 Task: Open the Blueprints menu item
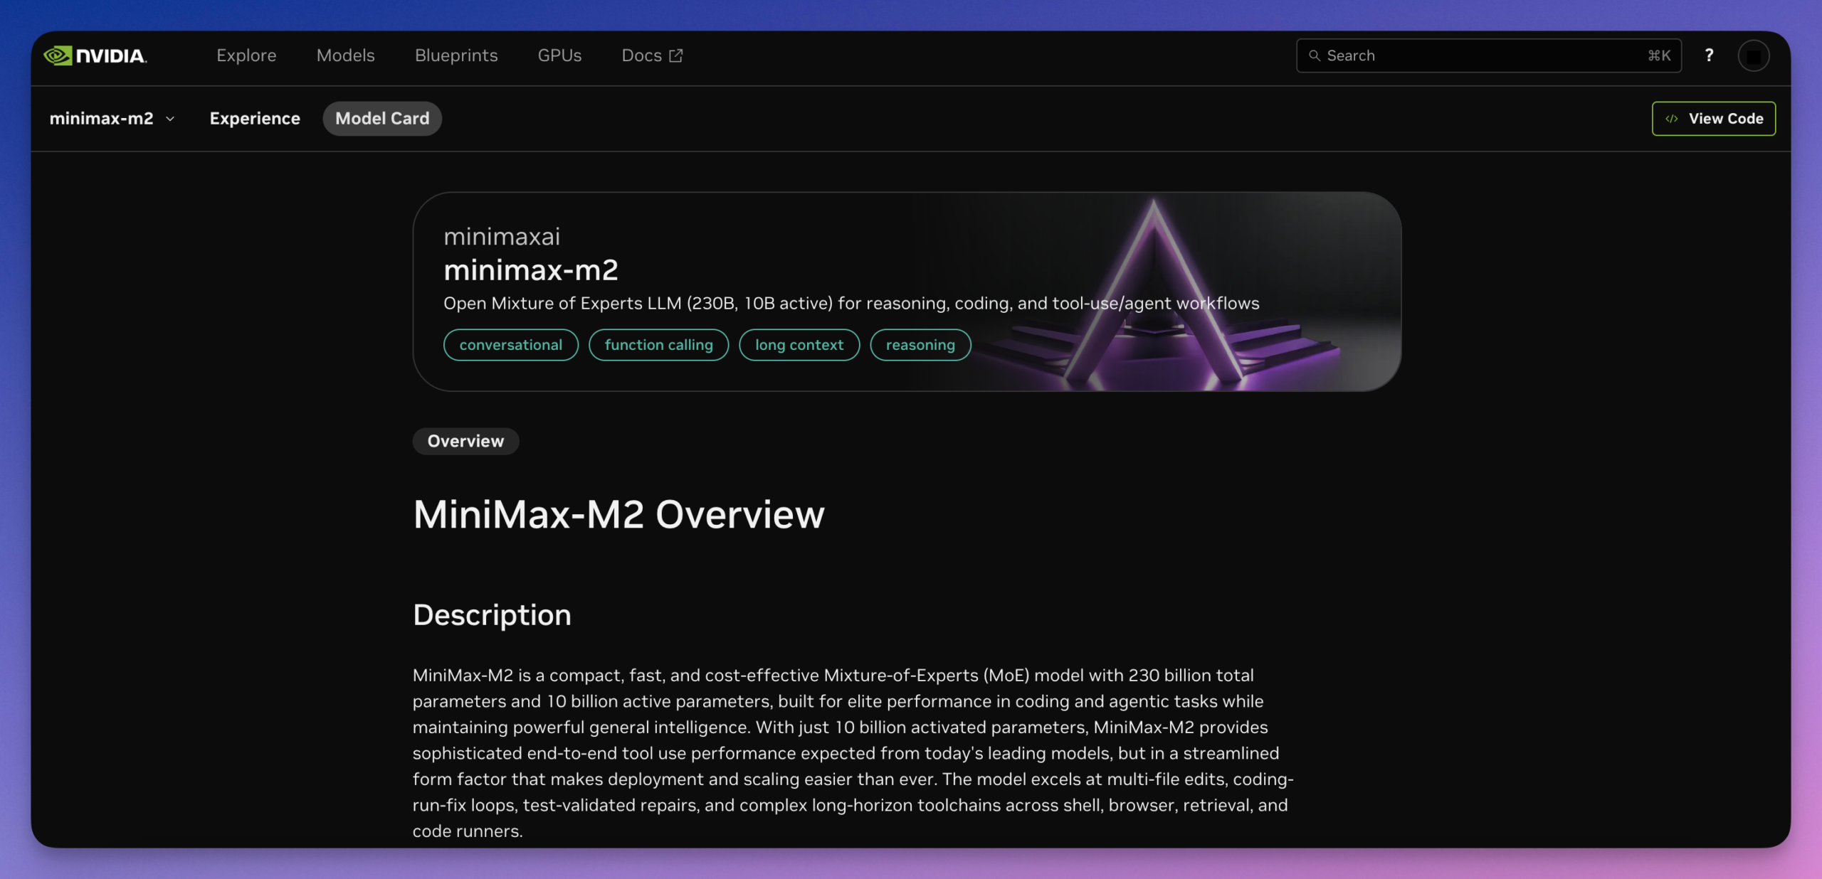(456, 55)
